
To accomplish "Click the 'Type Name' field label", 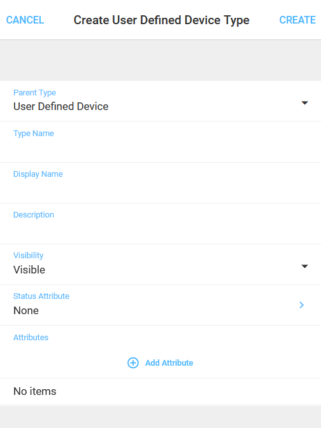I will (34, 134).
